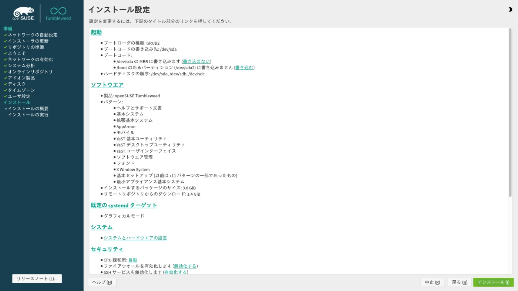Click ブートローダの種類: GRUB2 text
518x291 pixels.
coord(132,43)
